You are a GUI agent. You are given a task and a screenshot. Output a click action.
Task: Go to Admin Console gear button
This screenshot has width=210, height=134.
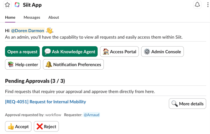(162, 52)
